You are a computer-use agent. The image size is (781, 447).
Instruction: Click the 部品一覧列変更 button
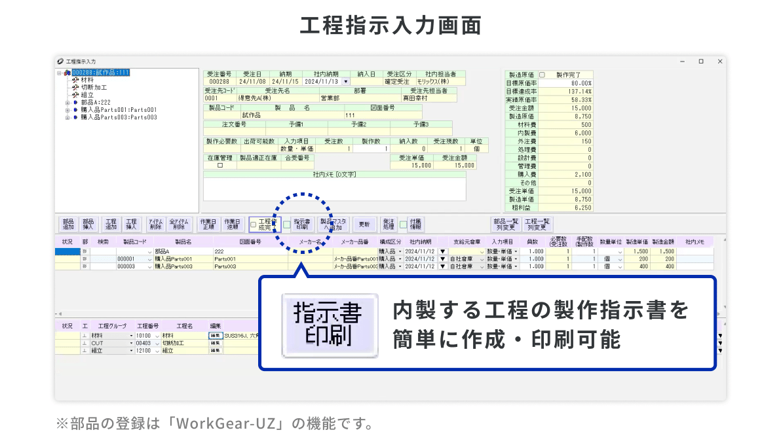506,224
